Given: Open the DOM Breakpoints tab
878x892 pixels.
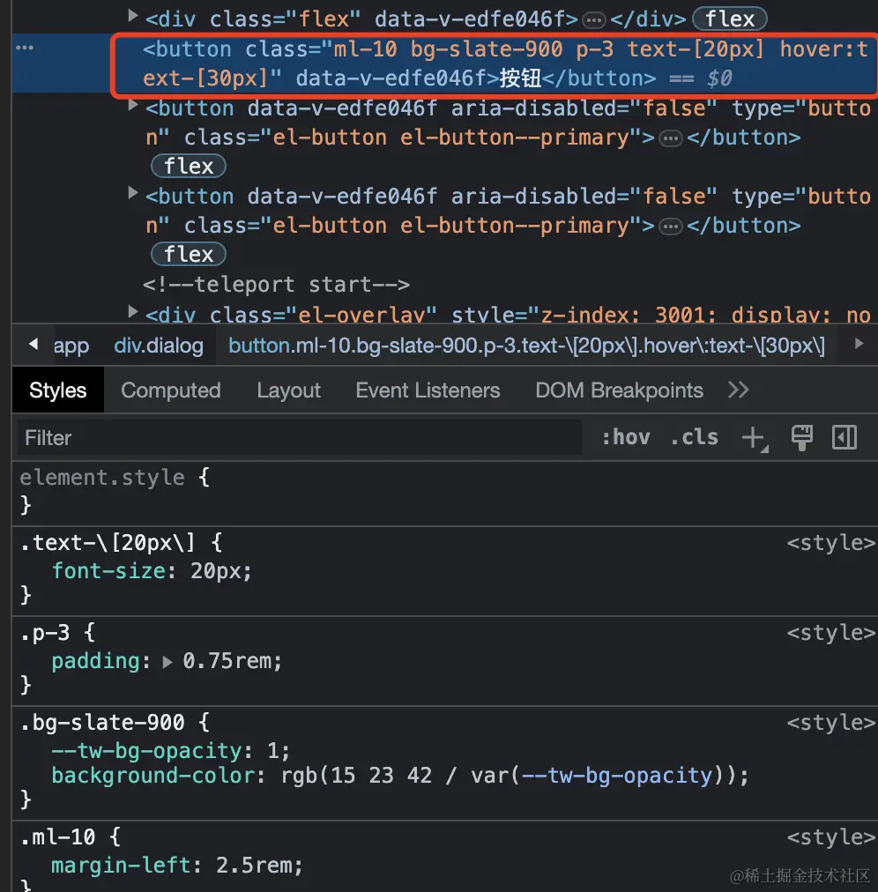Looking at the screenshot, I should [x=619, y=390].
